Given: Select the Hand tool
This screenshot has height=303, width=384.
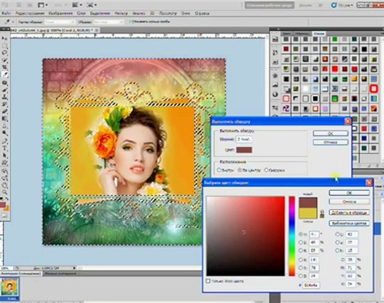Looking at the screenshot, I should (4, 185).
